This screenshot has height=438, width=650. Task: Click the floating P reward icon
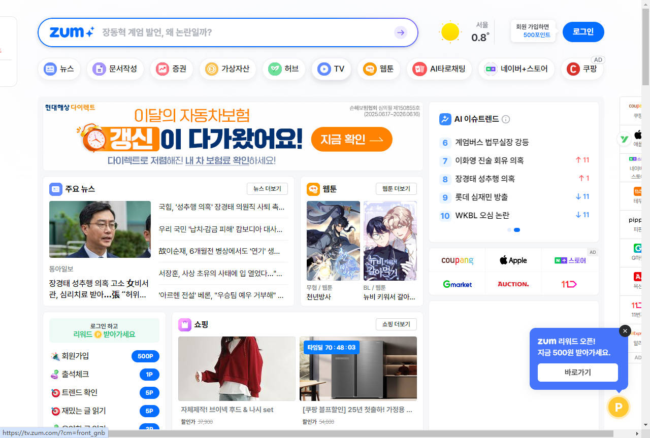(618, 407)
